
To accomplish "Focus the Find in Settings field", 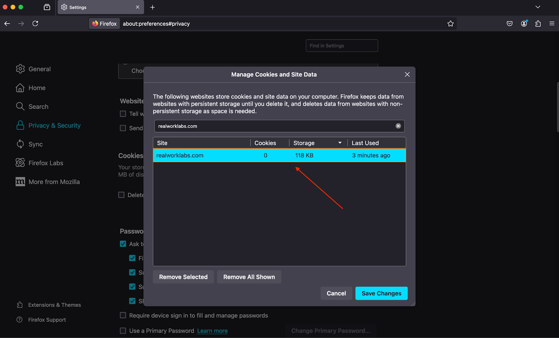I will point(342,45).
